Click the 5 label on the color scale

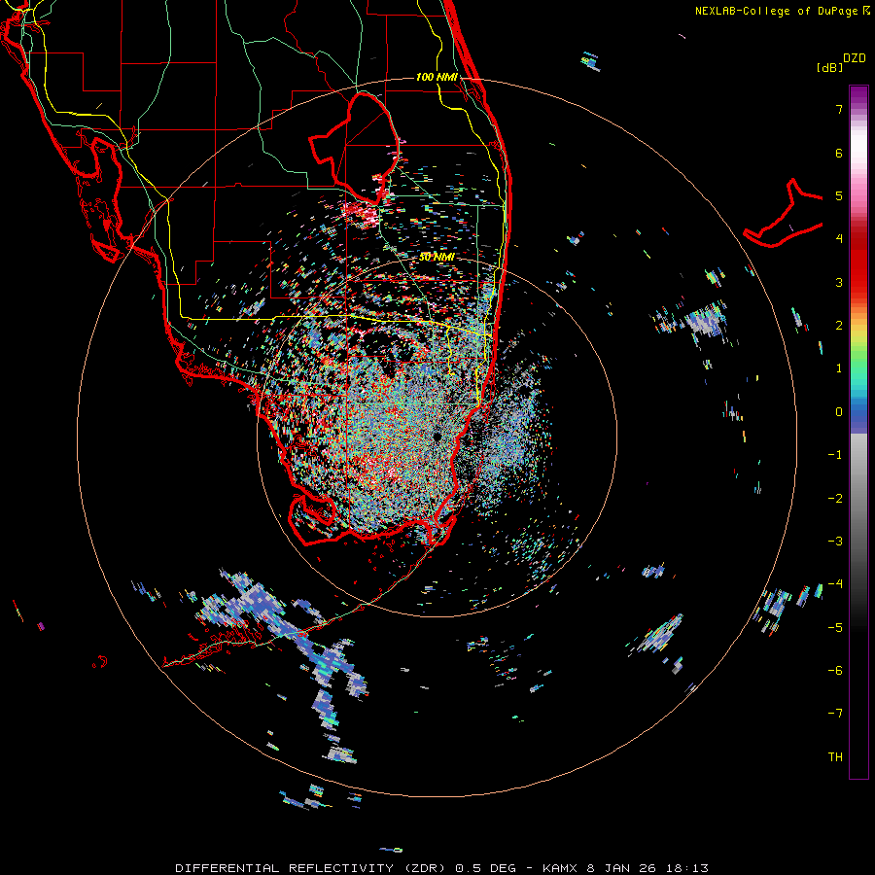(x=839, y=195)
